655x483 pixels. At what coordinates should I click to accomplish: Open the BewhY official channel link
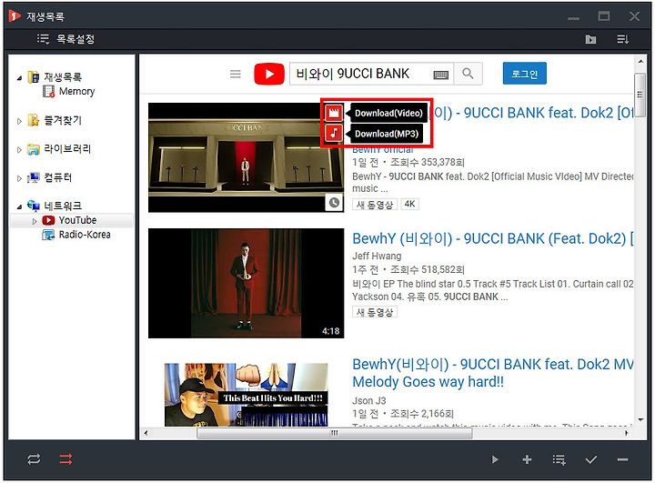tap(383, 149)
